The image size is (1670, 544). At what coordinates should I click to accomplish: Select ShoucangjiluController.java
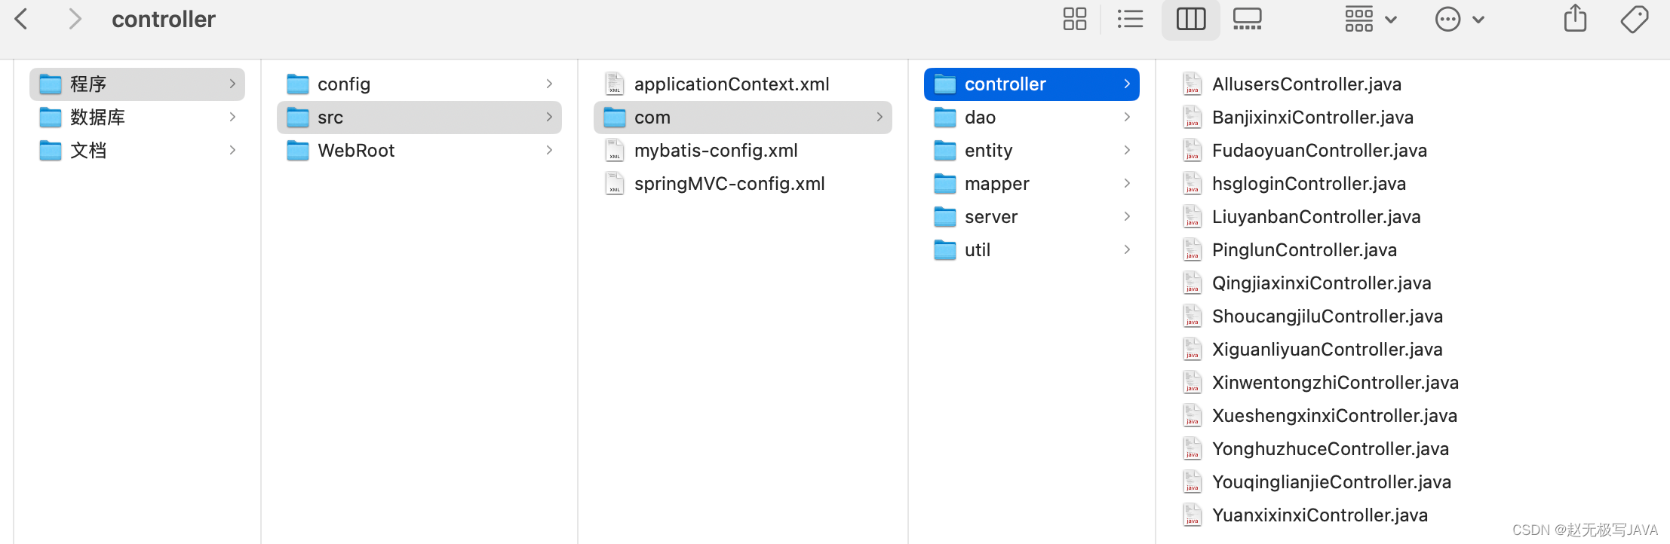[1328, 316]
